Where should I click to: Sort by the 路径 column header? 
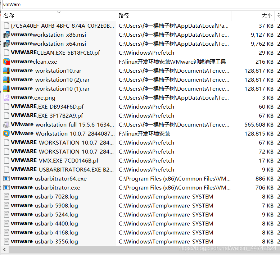173,16
